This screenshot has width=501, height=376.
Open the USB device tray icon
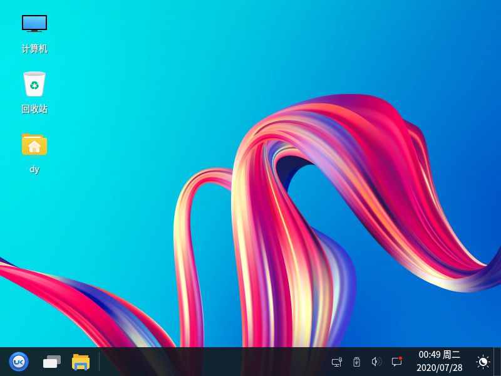(x=356, y=362)
